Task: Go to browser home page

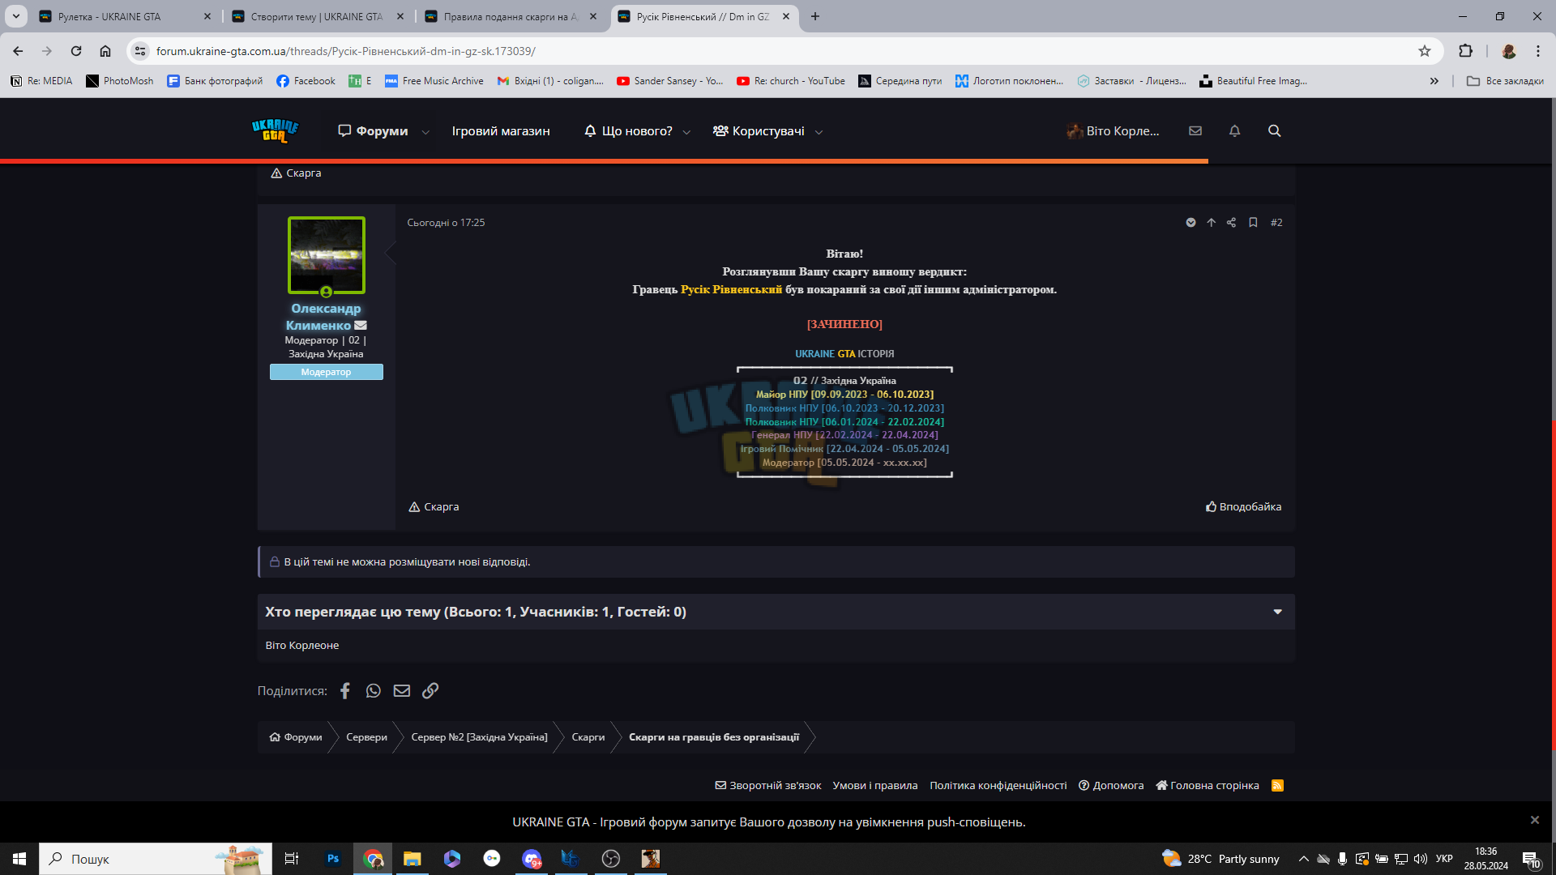Action: 105,51
